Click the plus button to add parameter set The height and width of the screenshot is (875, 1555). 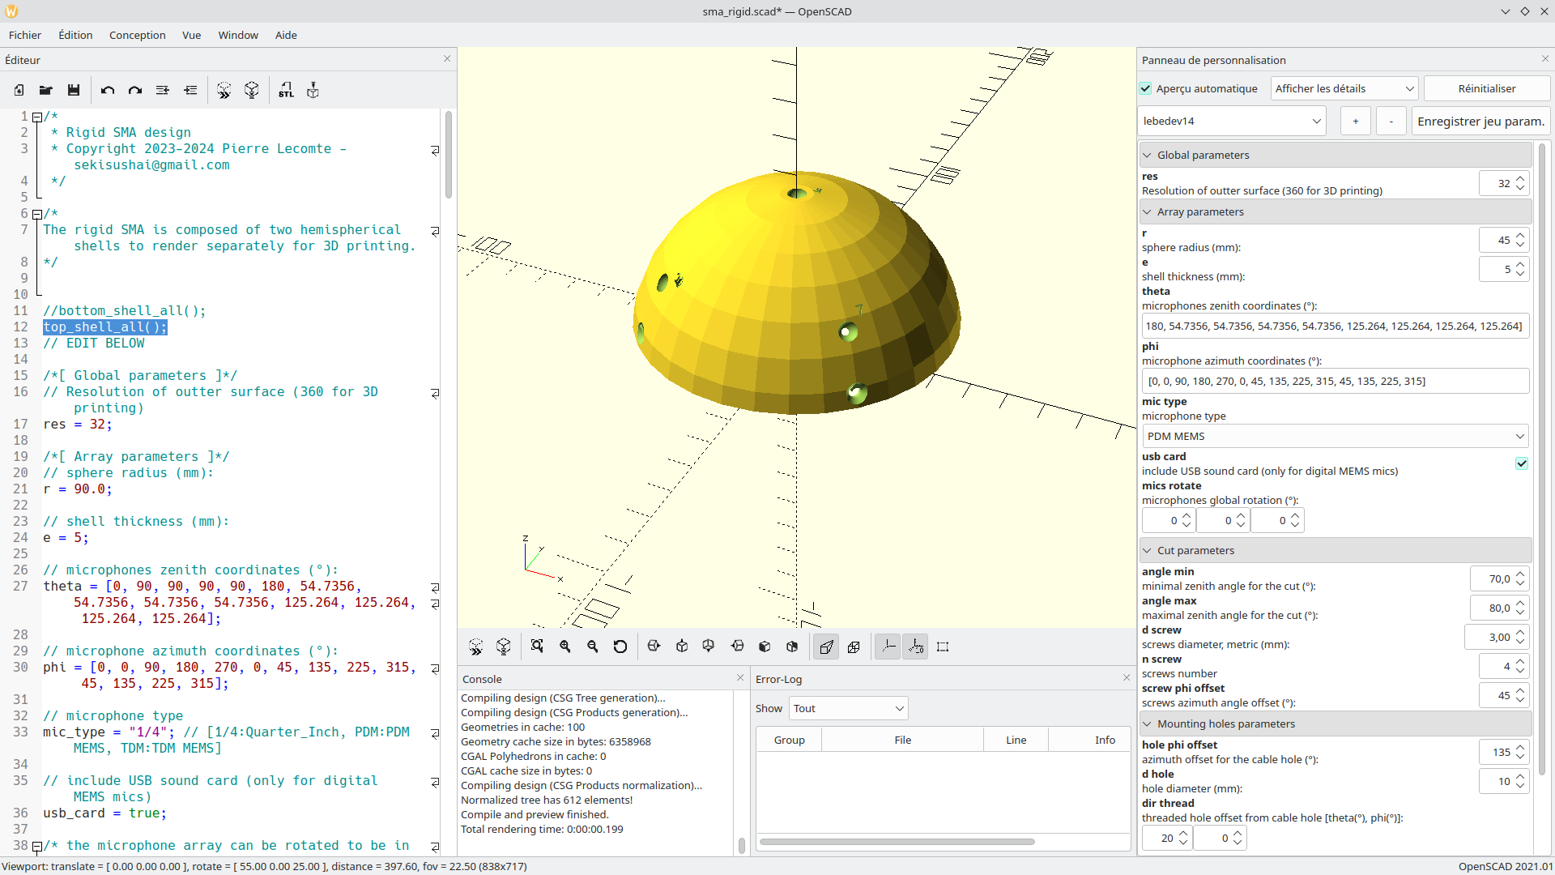tap(1355, 121)
